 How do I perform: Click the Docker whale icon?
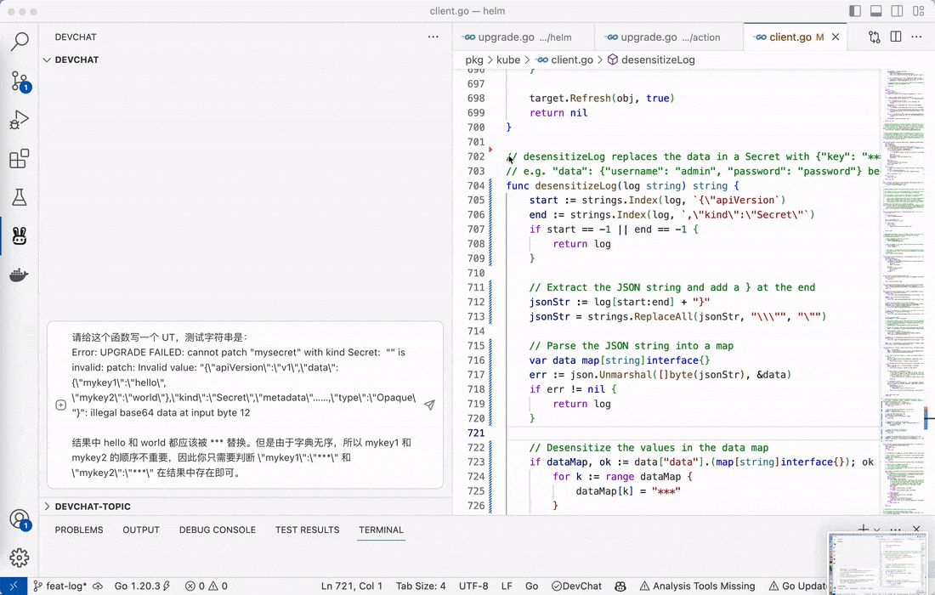pyautogui.click(x=20, y=274)
